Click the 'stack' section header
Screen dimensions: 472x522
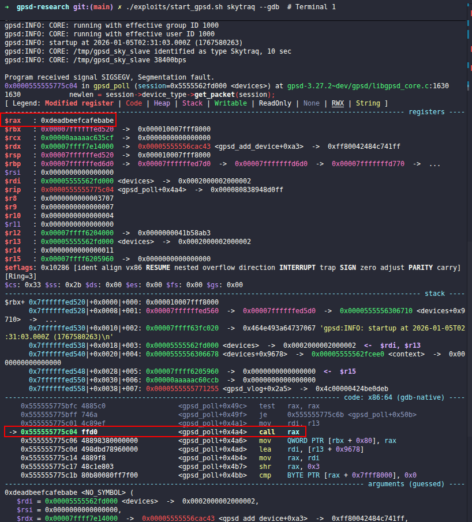pos(434,294)
